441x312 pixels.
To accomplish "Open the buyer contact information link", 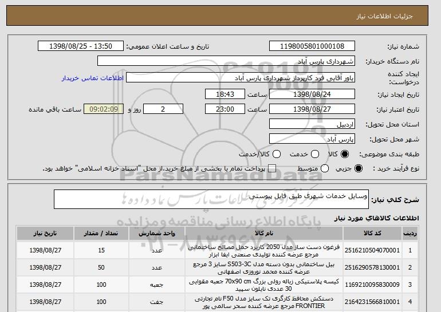I will (x=93, y=78).
